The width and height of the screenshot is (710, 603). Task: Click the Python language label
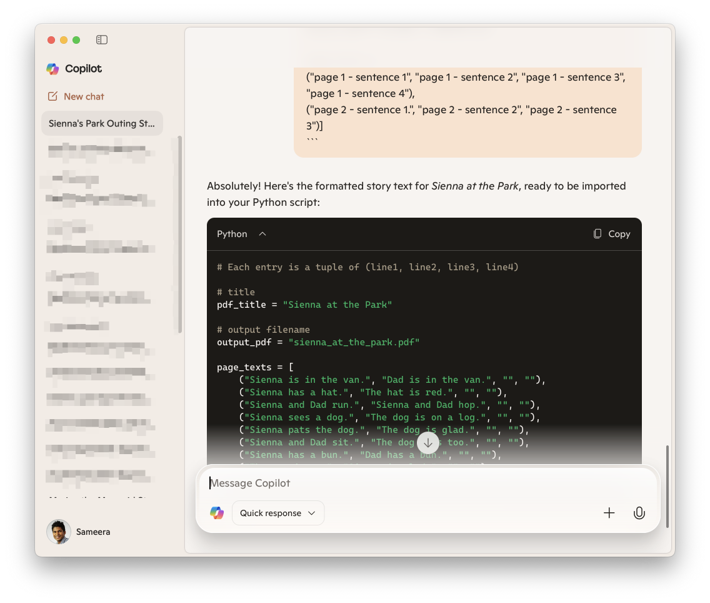tap(232, 234)
